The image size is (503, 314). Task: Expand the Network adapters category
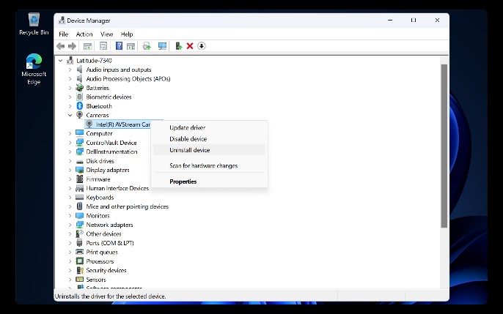[x=70, y=225]
